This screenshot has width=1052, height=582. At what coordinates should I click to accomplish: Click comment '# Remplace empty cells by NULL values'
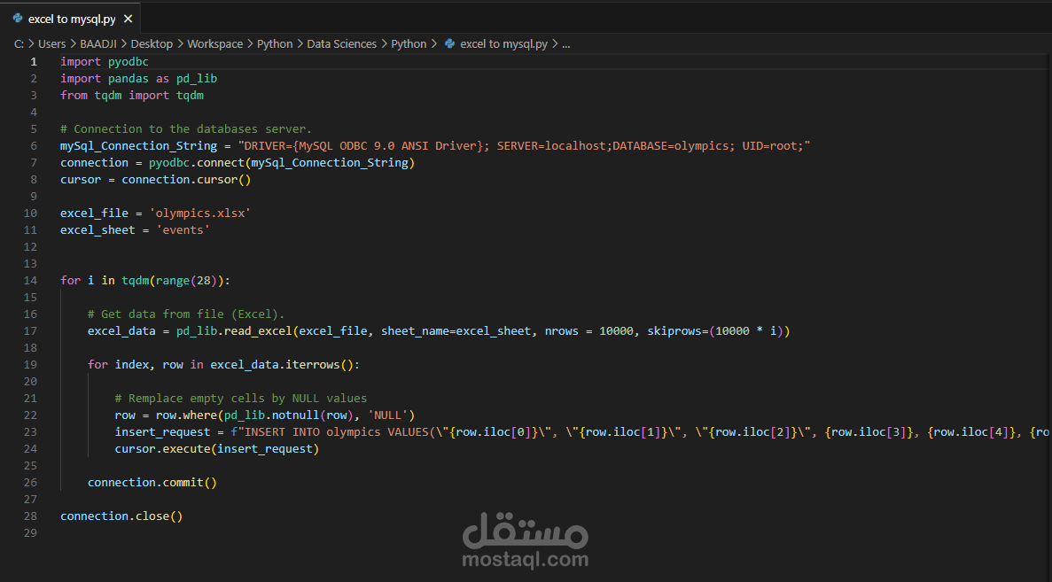241,399
